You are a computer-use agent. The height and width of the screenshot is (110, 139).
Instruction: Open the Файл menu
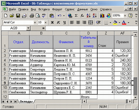[12, 9]
